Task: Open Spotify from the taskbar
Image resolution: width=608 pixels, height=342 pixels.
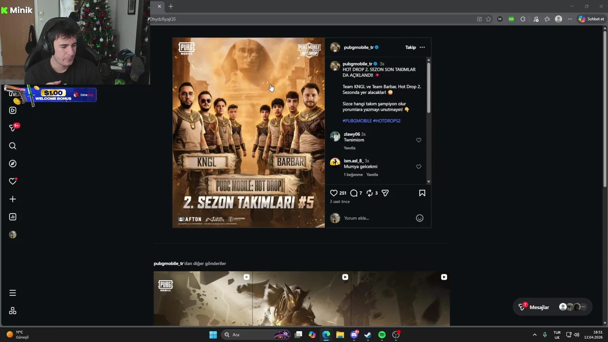Action: tap(382, 335)
